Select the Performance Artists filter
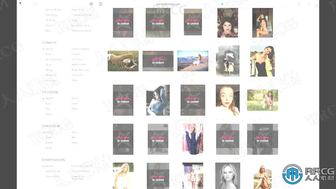336x189 pixels. click(x=81, y=31)
